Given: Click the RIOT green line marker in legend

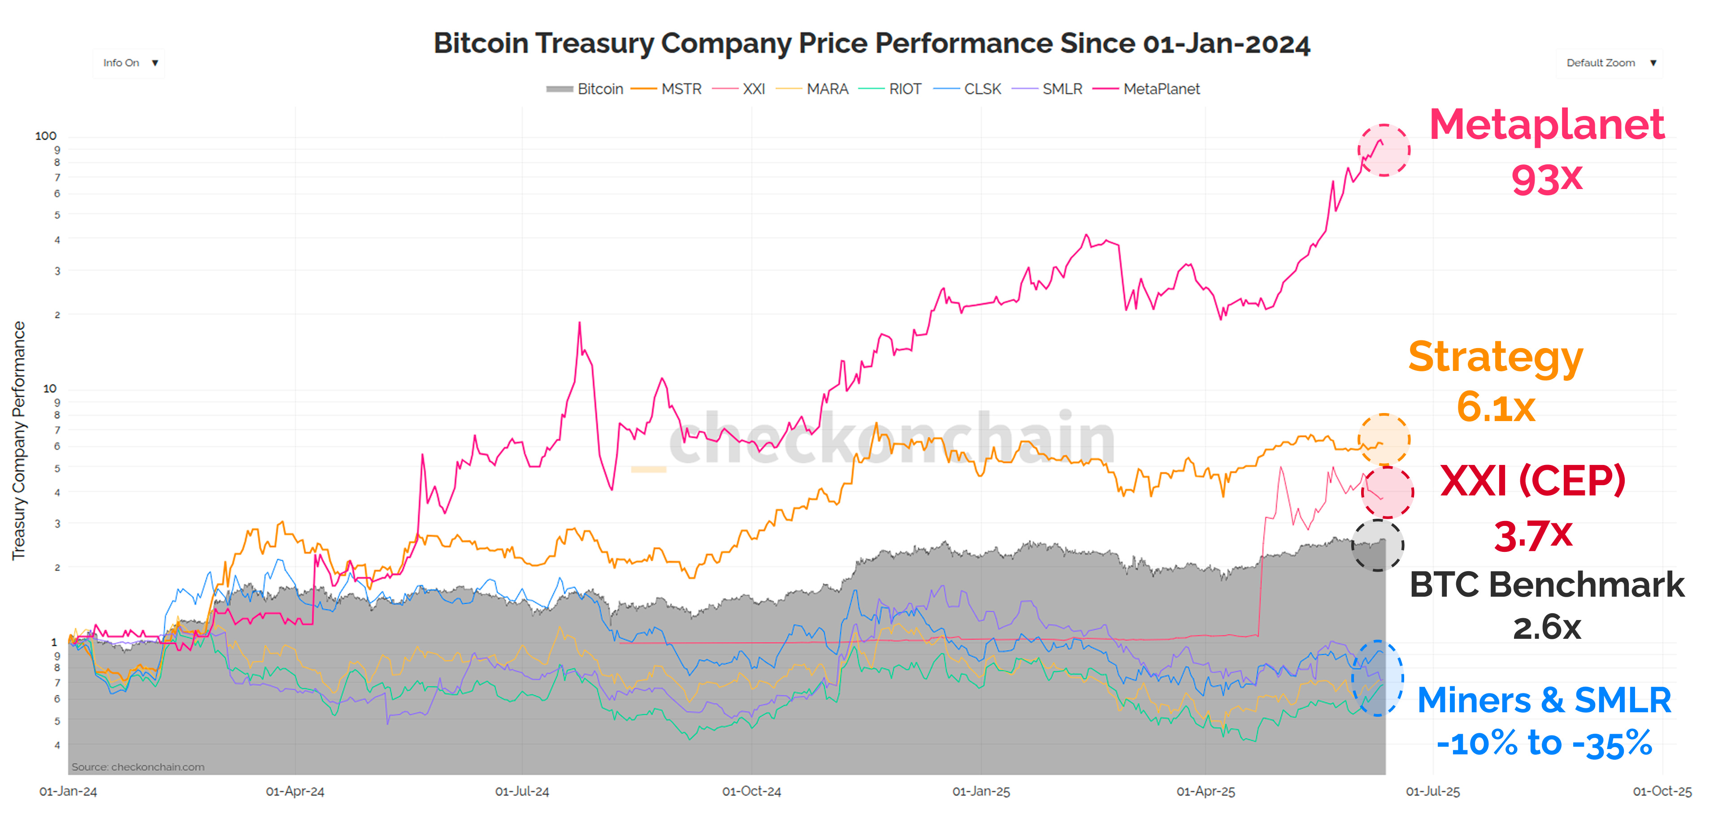Looking at the screenshot, I should (x=872, y=89).
